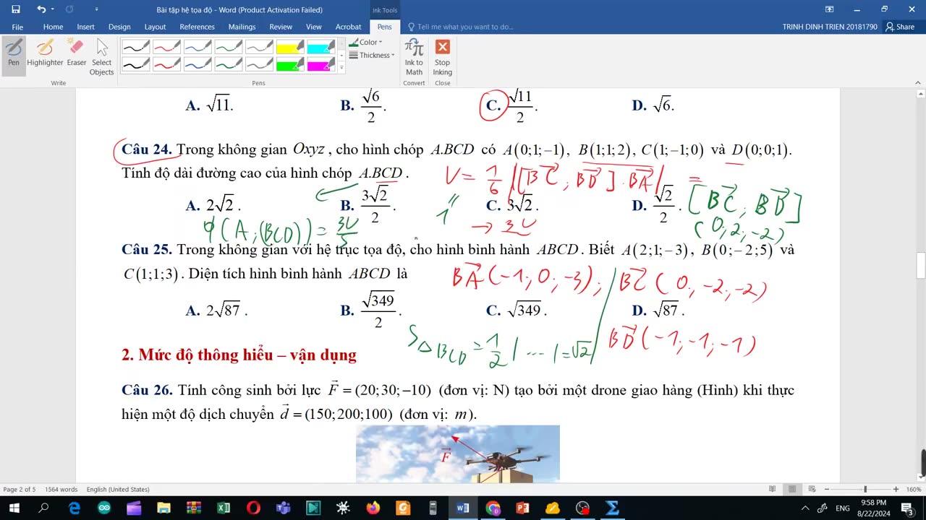
Task: Open the File tab
Action: tap(17, 27)
